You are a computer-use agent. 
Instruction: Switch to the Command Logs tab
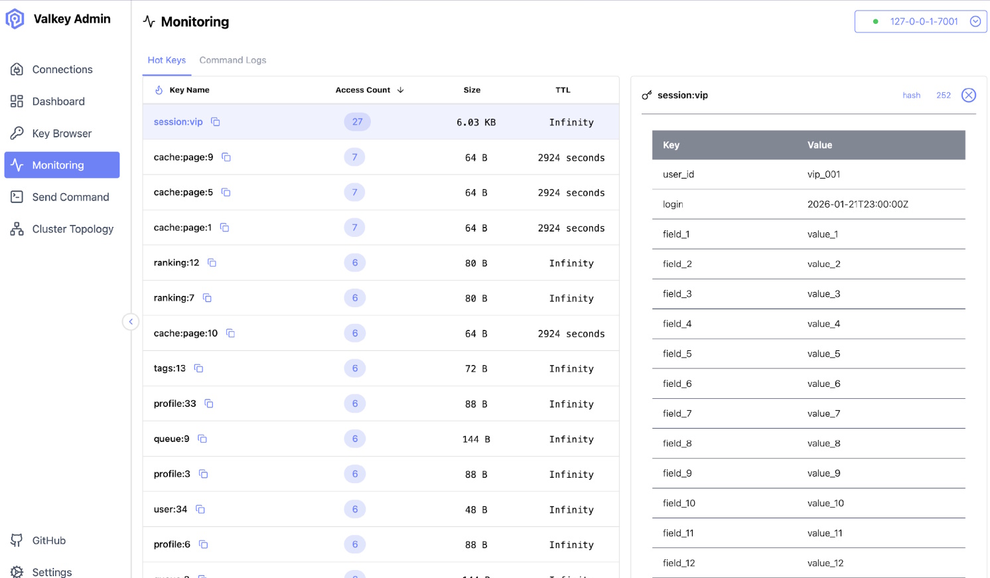232,60
